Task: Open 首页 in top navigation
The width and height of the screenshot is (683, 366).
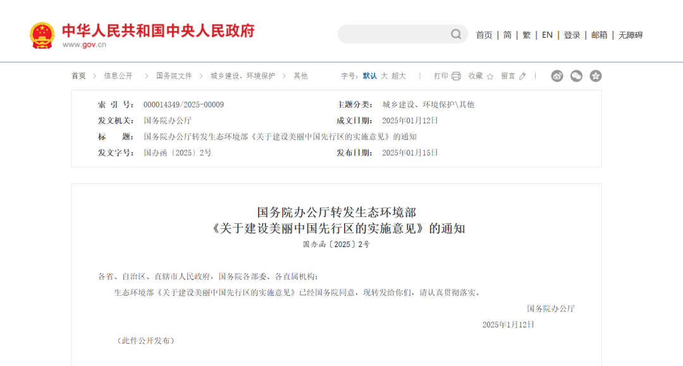Action: [x=484, y=35]
